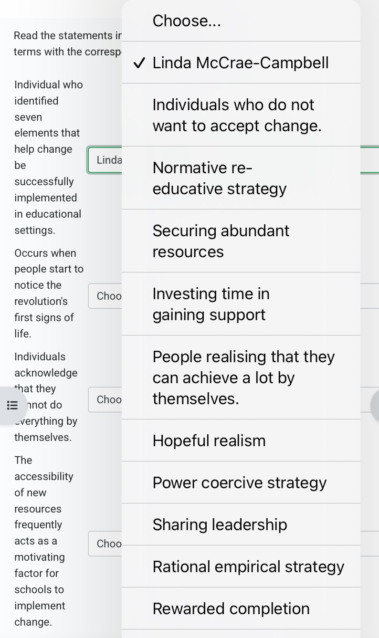This screenshot has width=379, height=638.
Task: Click the statement text about seven elements
Action: (48, 157)
